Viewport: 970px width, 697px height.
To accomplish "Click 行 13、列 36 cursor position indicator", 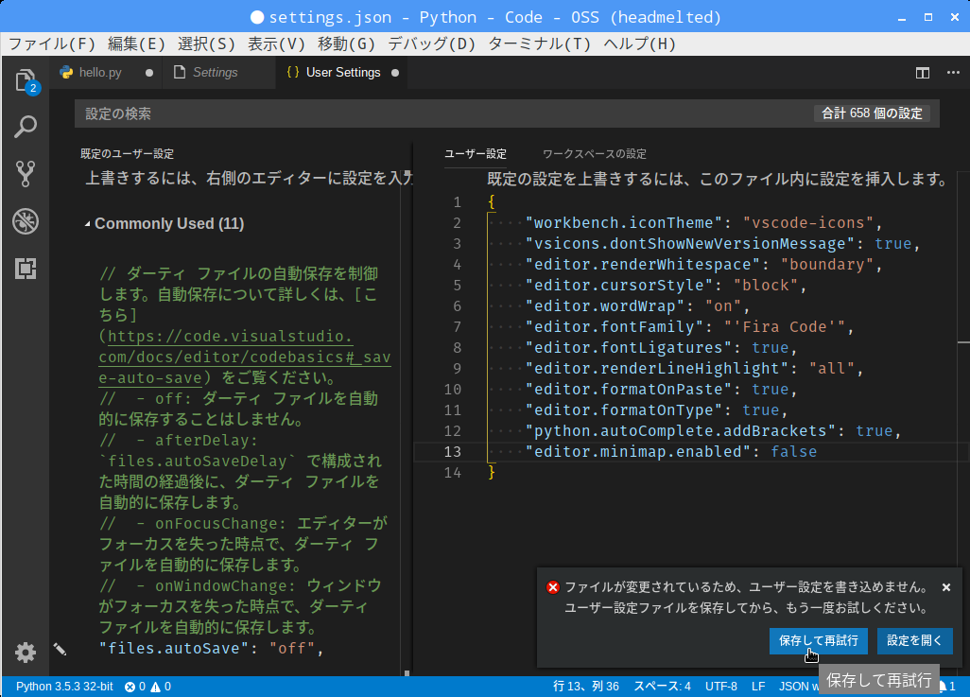I will [586, 687].
